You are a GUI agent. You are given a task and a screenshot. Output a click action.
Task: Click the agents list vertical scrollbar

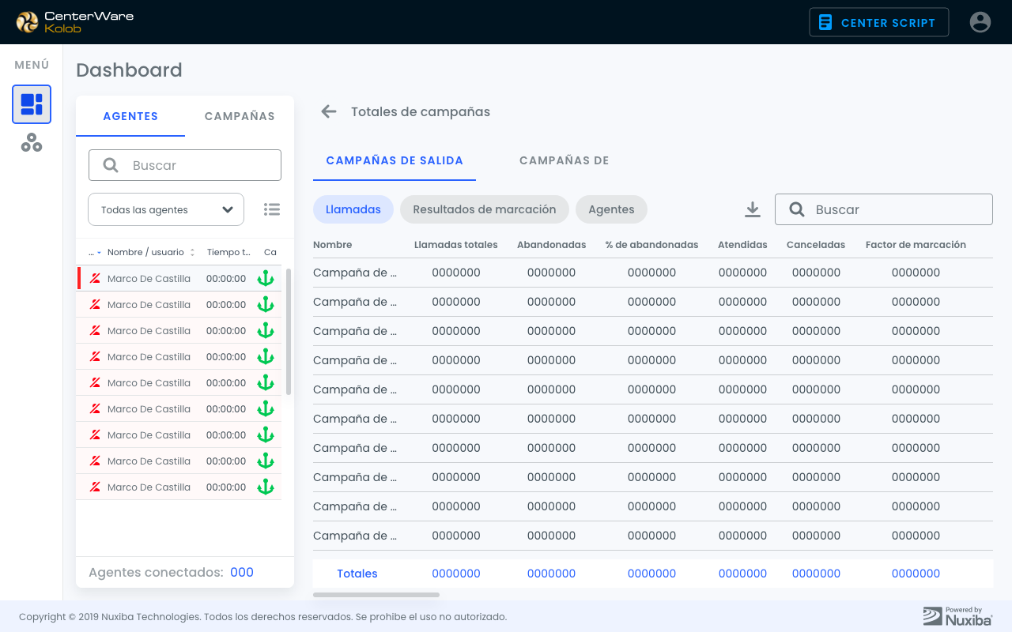[x=289, y=332]
